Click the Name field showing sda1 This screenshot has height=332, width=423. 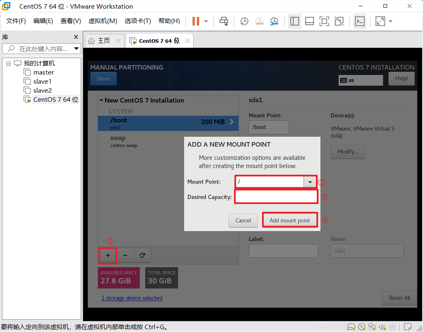[x=367, y=251]
